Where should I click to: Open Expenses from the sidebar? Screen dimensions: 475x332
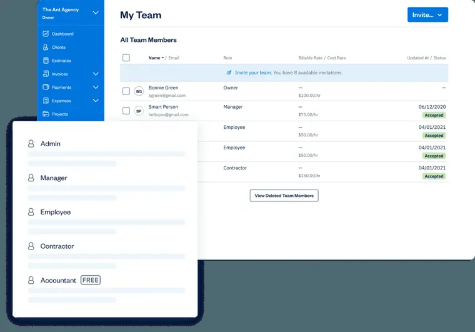tap(61, 101)
